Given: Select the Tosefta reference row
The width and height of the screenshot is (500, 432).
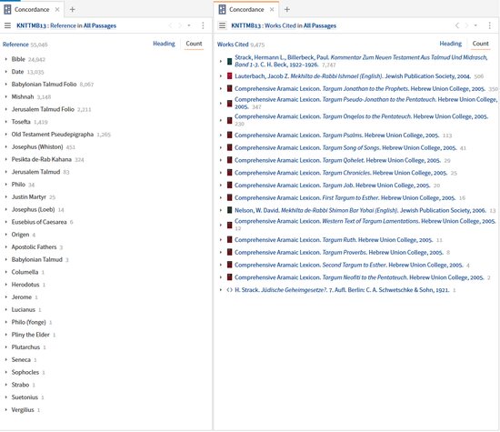Looking at the screenshot, I should point(30,122).
